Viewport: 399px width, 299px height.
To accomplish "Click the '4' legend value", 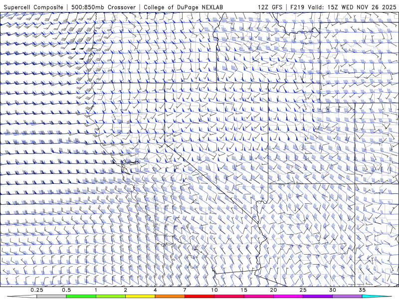I will tap(155, 290).
